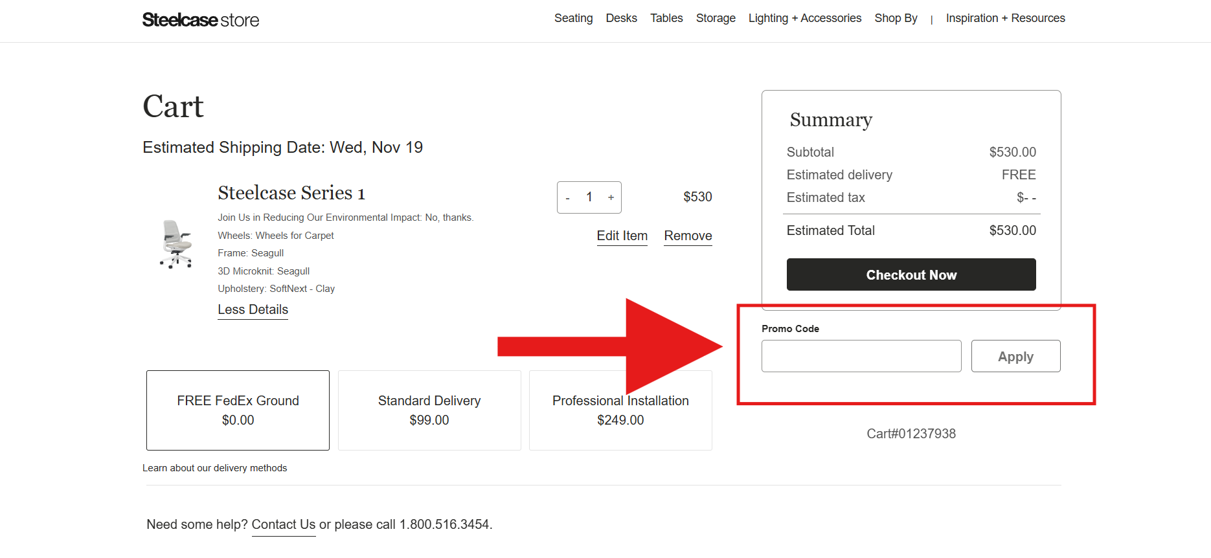Image resolution: width=1211 pixels, height=558 pixels.
Task: Choose Standard Delivery for $99.00
Action: [429, 410]
